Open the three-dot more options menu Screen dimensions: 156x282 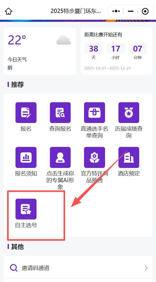point(116,11)
